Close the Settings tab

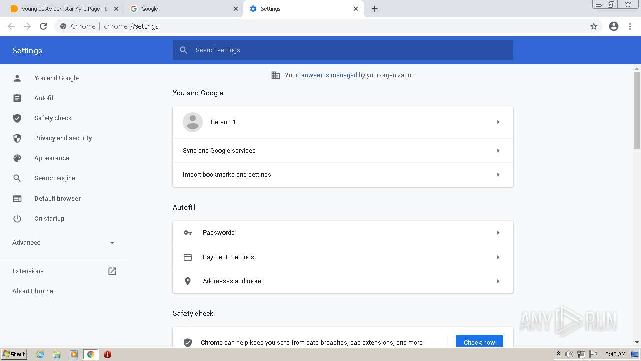pos(356,9)
